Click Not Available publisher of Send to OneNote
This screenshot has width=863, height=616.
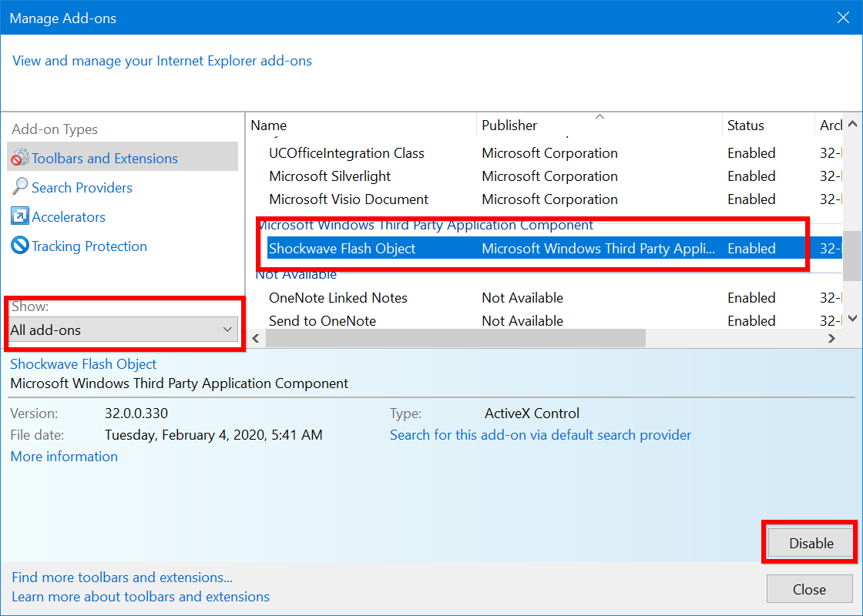[522, 320]
